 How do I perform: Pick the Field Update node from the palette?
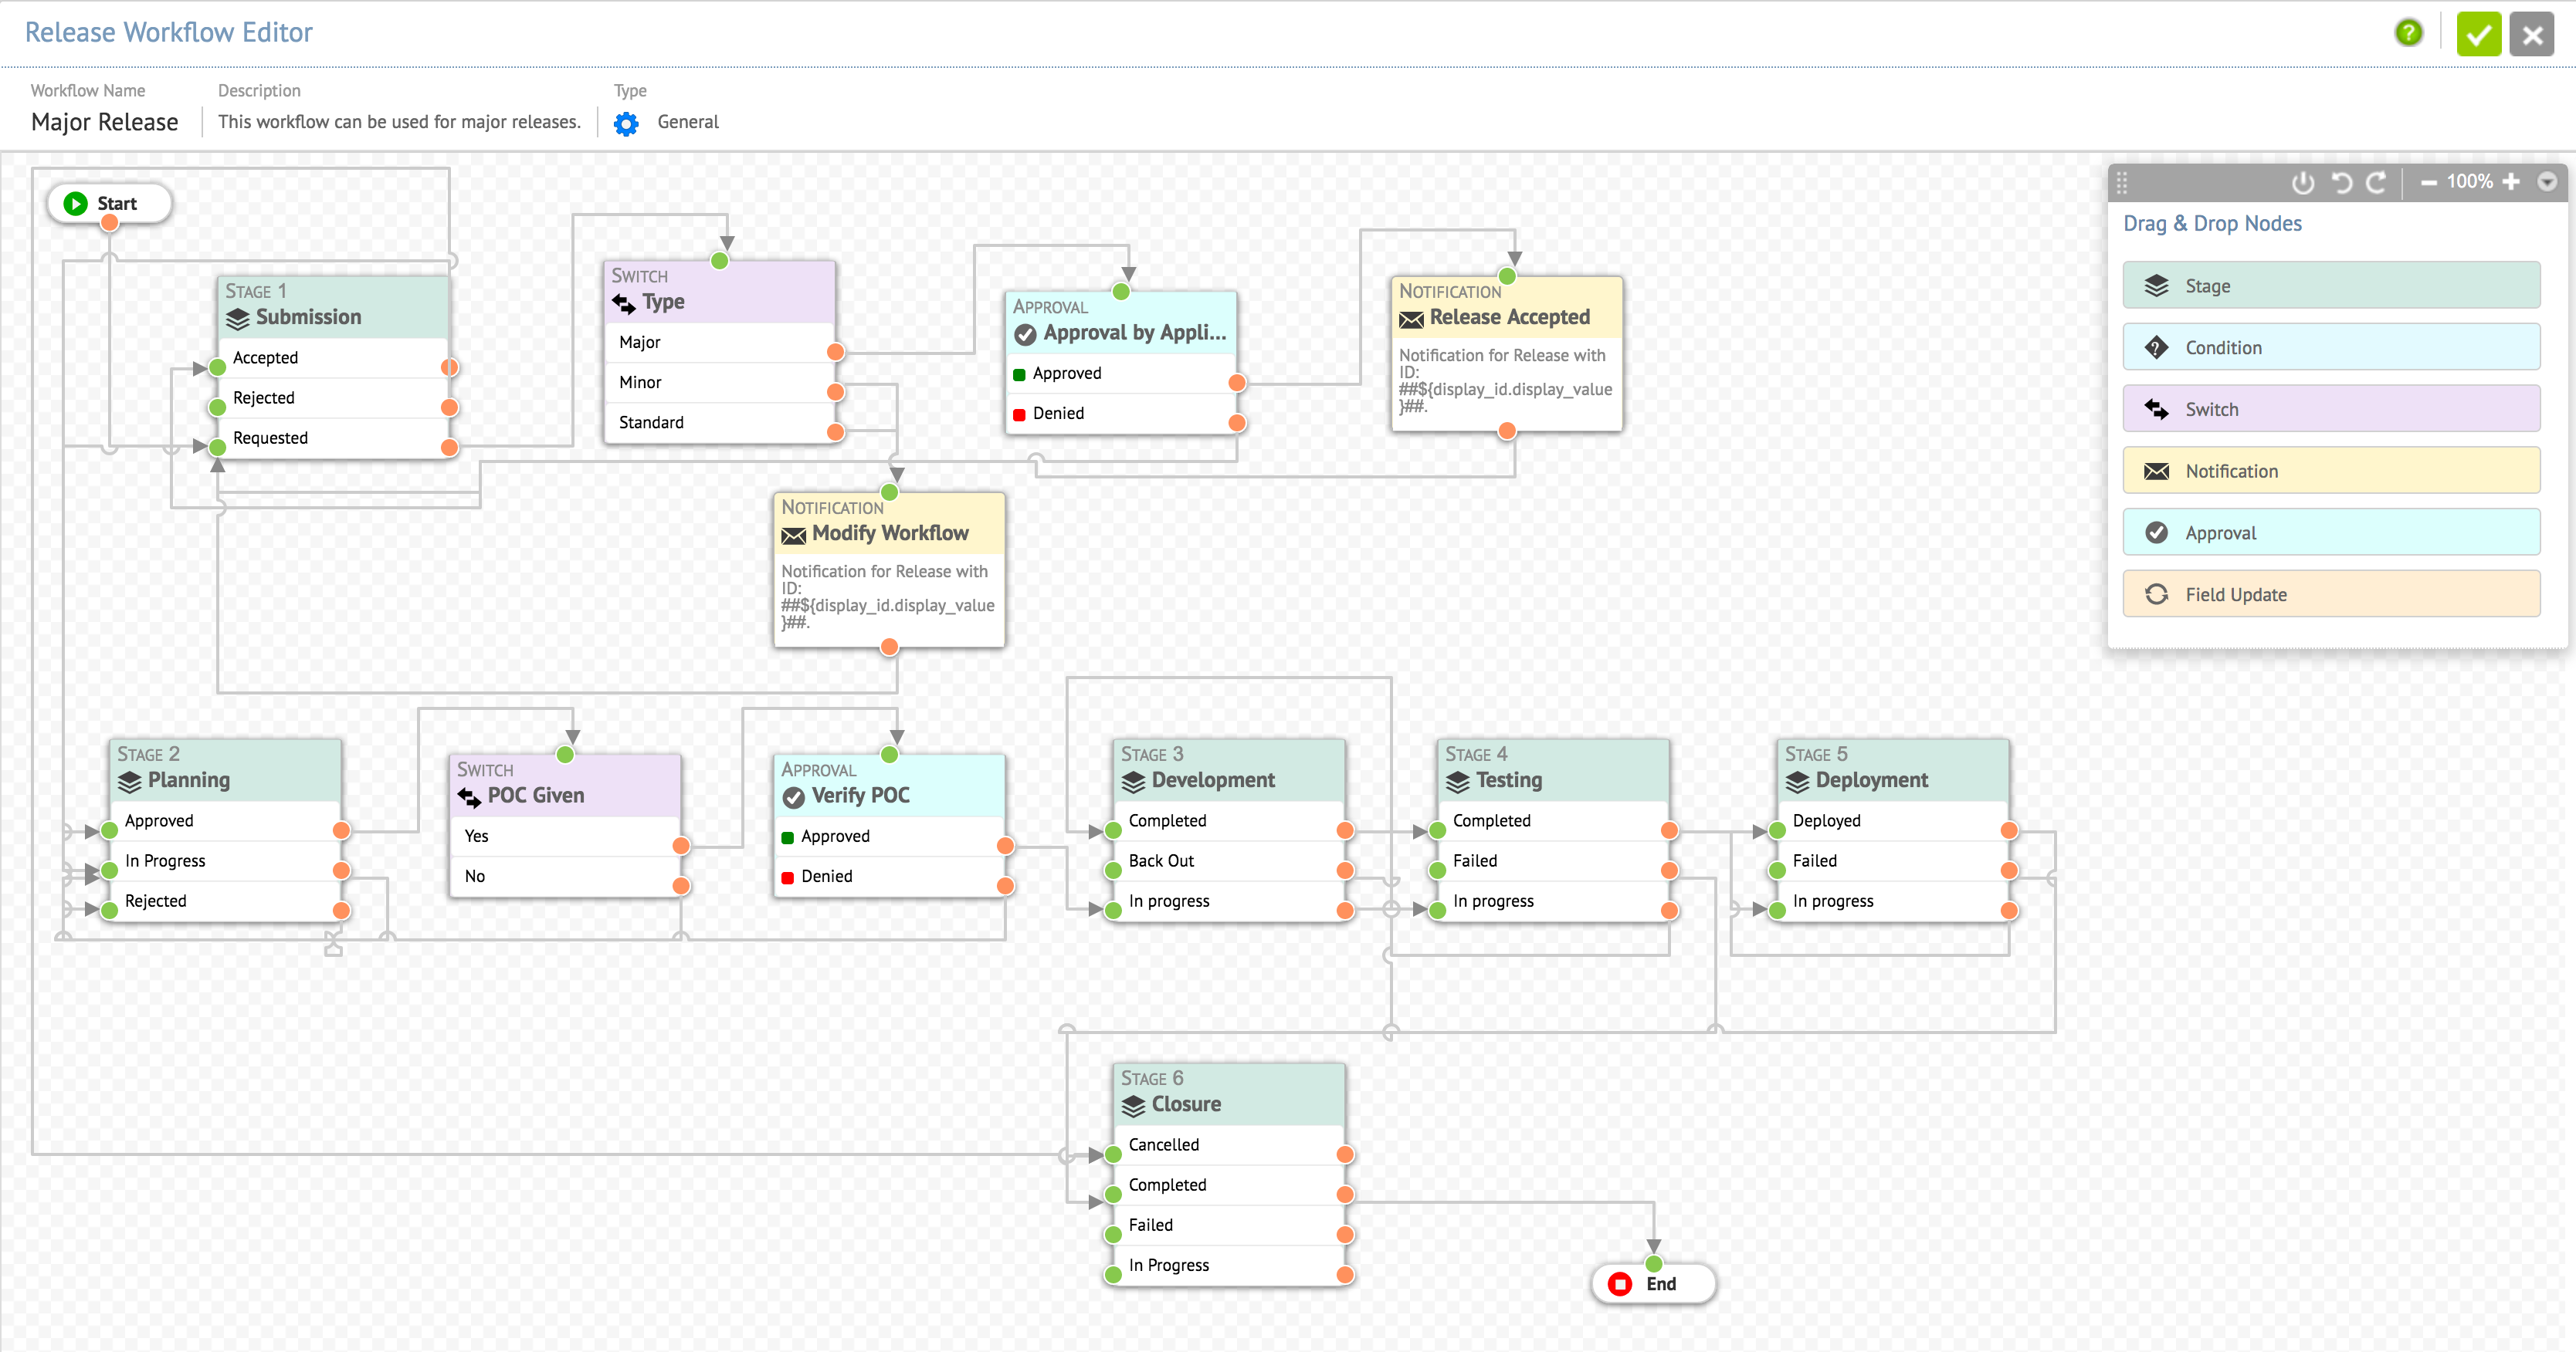click(x=2330, y=594)
